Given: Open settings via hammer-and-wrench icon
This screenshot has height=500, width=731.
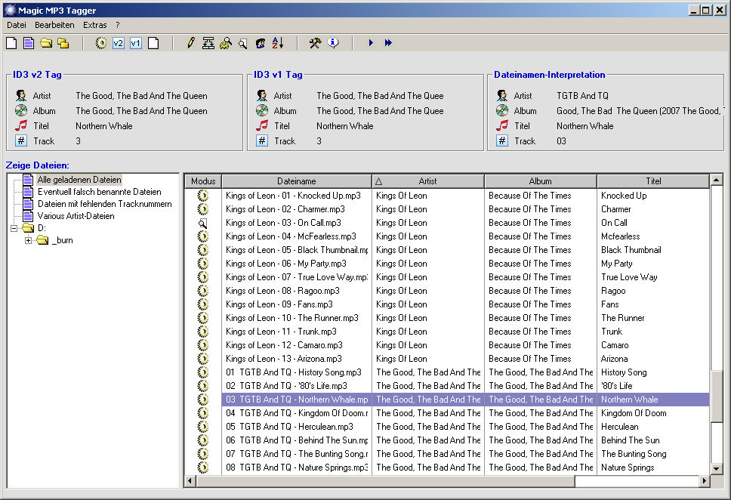Looking at the screenshot, I should click(x=315, y=43).
